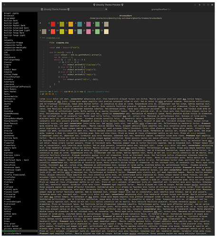Select the Ghostty Theme Preview tab
217x238 pixels.
tap(55, 10)
